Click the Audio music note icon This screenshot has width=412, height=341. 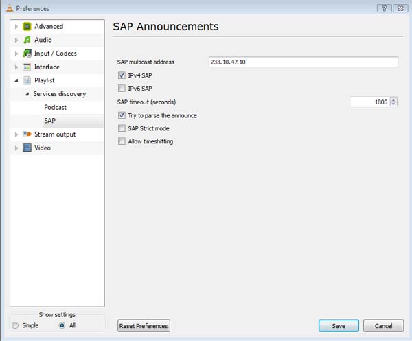point(27,40)
